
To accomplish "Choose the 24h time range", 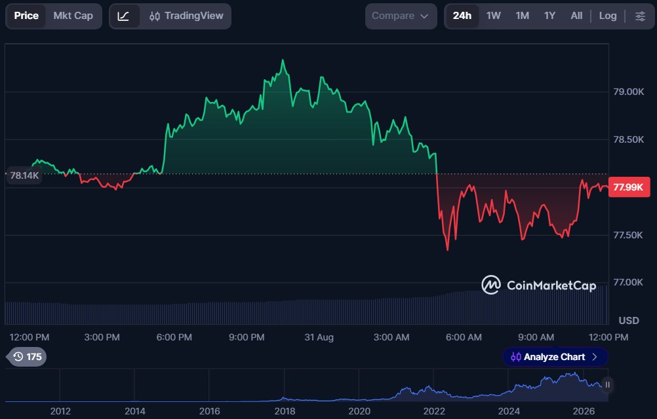I will [462, 16].
